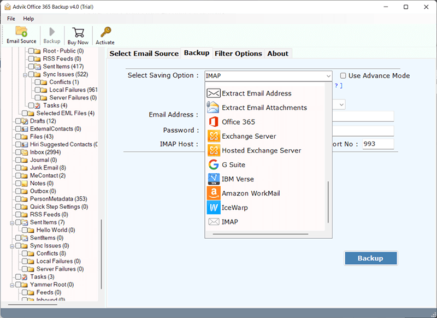The height and width of the screenshot is (318, 437).
Task: Click the Email Source toolbar icon
Action: click(21, 32)
